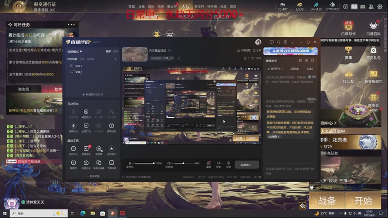This screenshot has height=218, width=388.
Task: Select the 大厅 lobby tab in game
Action: [x=185, y=7]
